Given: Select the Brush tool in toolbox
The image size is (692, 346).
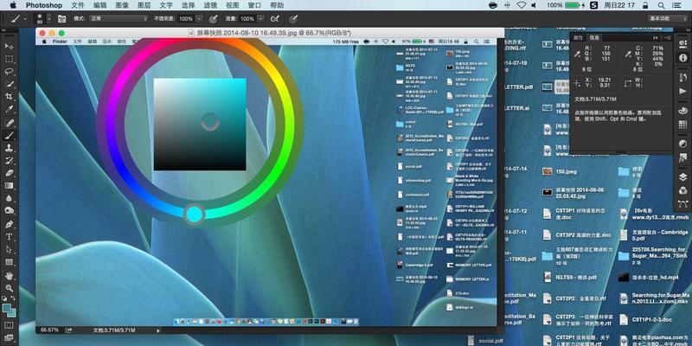Looking at the screenshot, I should tap(9, 135).
